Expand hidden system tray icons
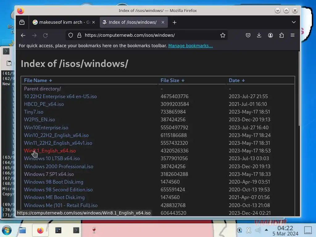The image size is (316, 237). click(x=266, y=230)
